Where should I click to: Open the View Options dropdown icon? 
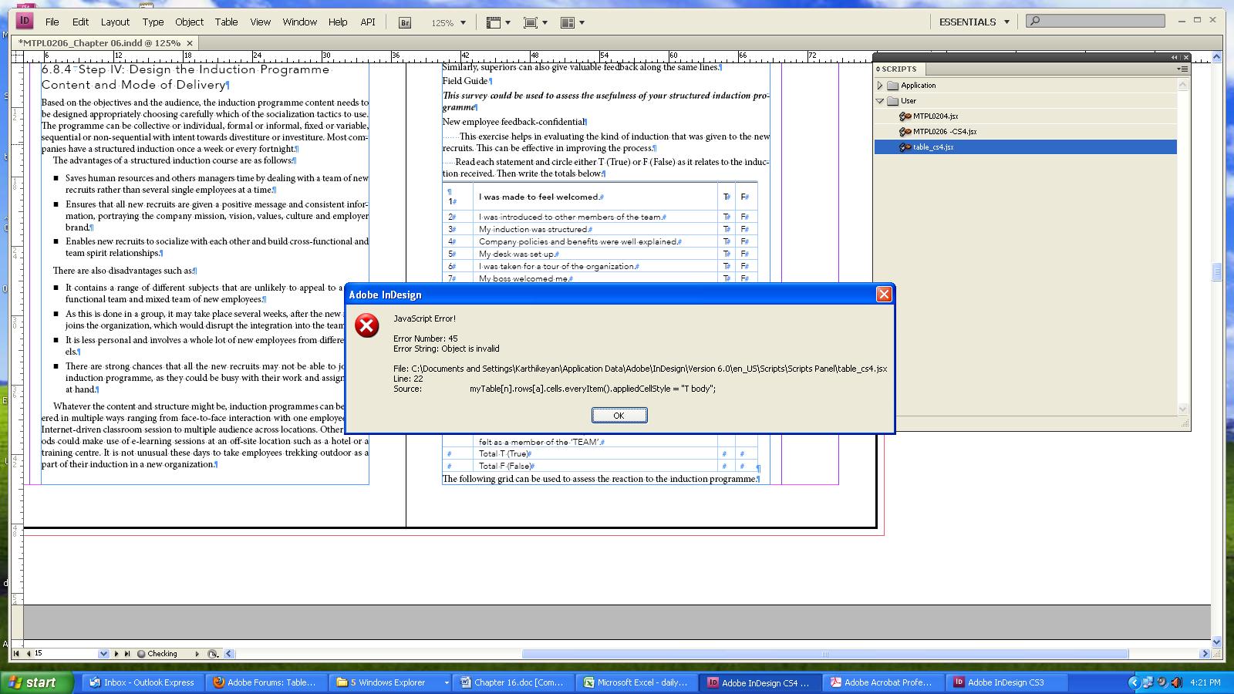click(498, 22)
